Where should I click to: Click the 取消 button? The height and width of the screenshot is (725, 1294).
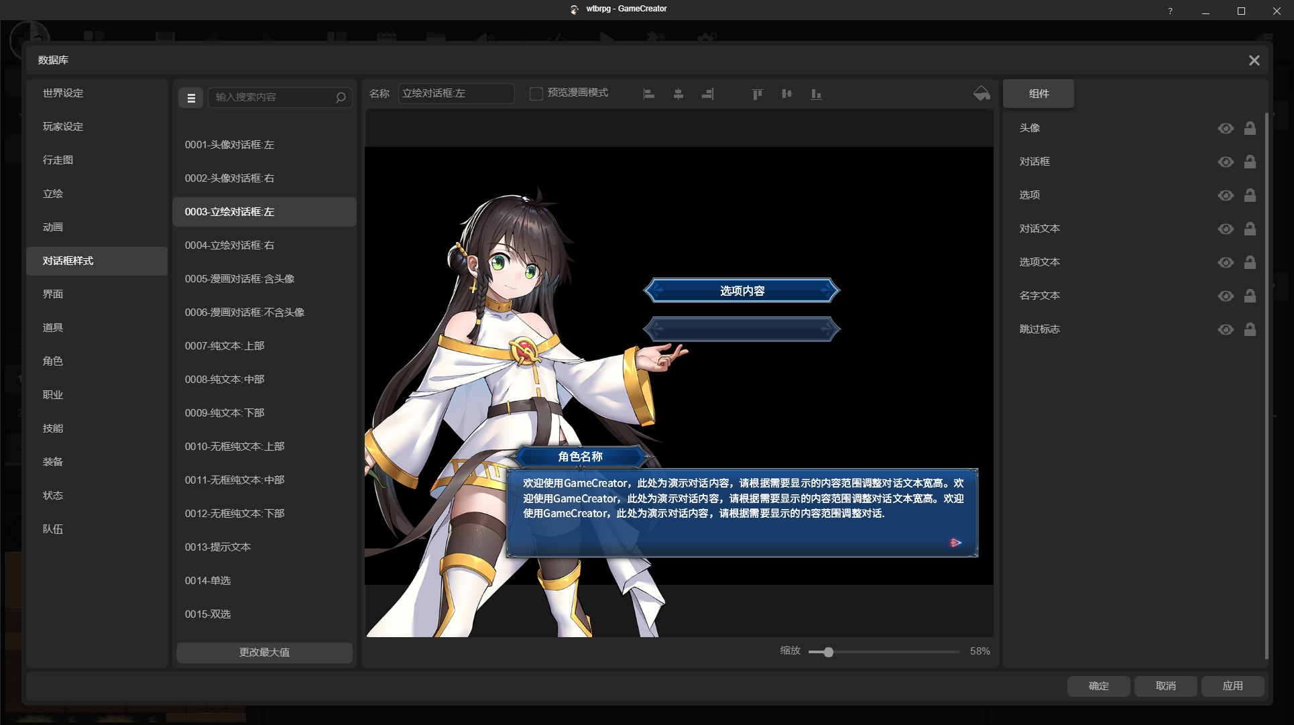coord(1165,686)
